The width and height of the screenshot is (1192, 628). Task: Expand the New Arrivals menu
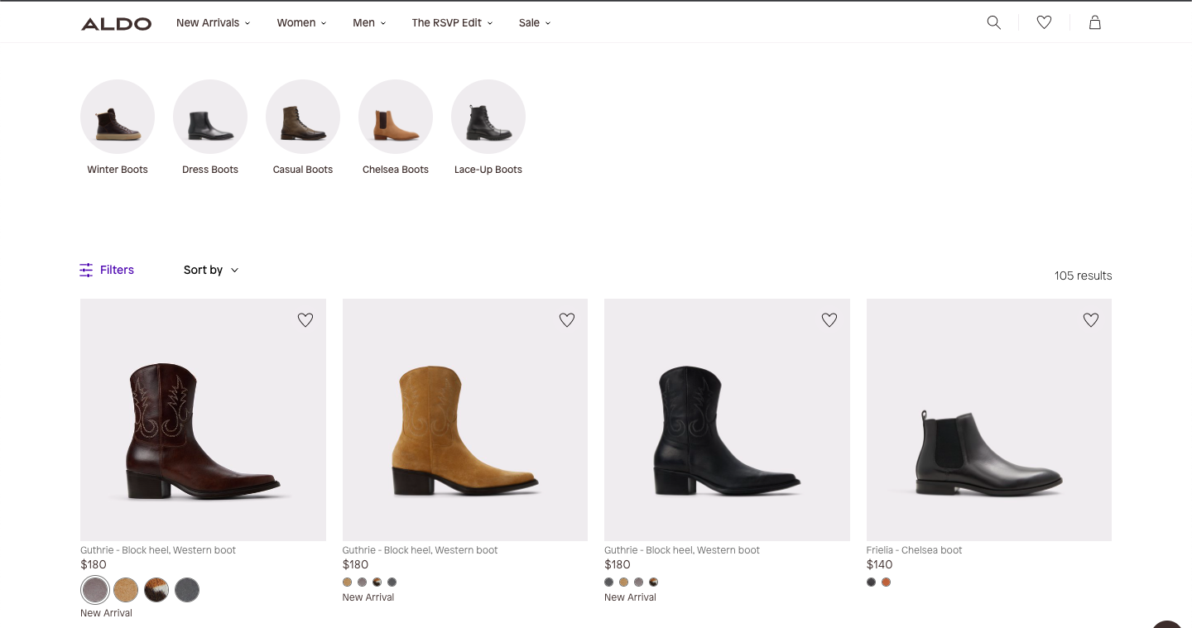(213, 23)
